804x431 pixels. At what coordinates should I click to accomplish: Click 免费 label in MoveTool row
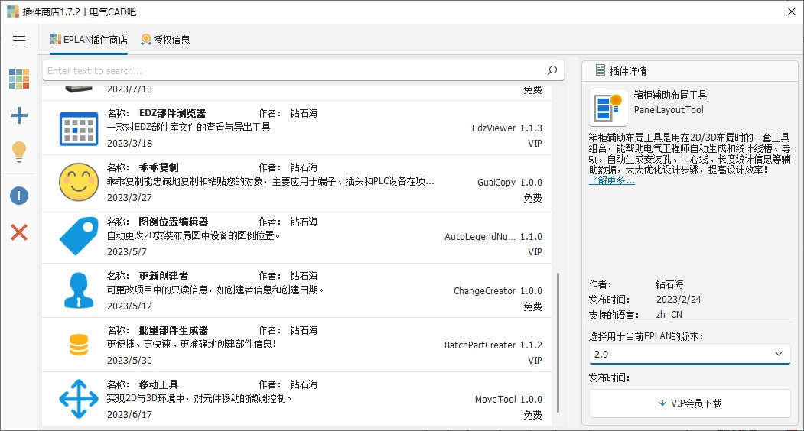(x=532, y=415)
